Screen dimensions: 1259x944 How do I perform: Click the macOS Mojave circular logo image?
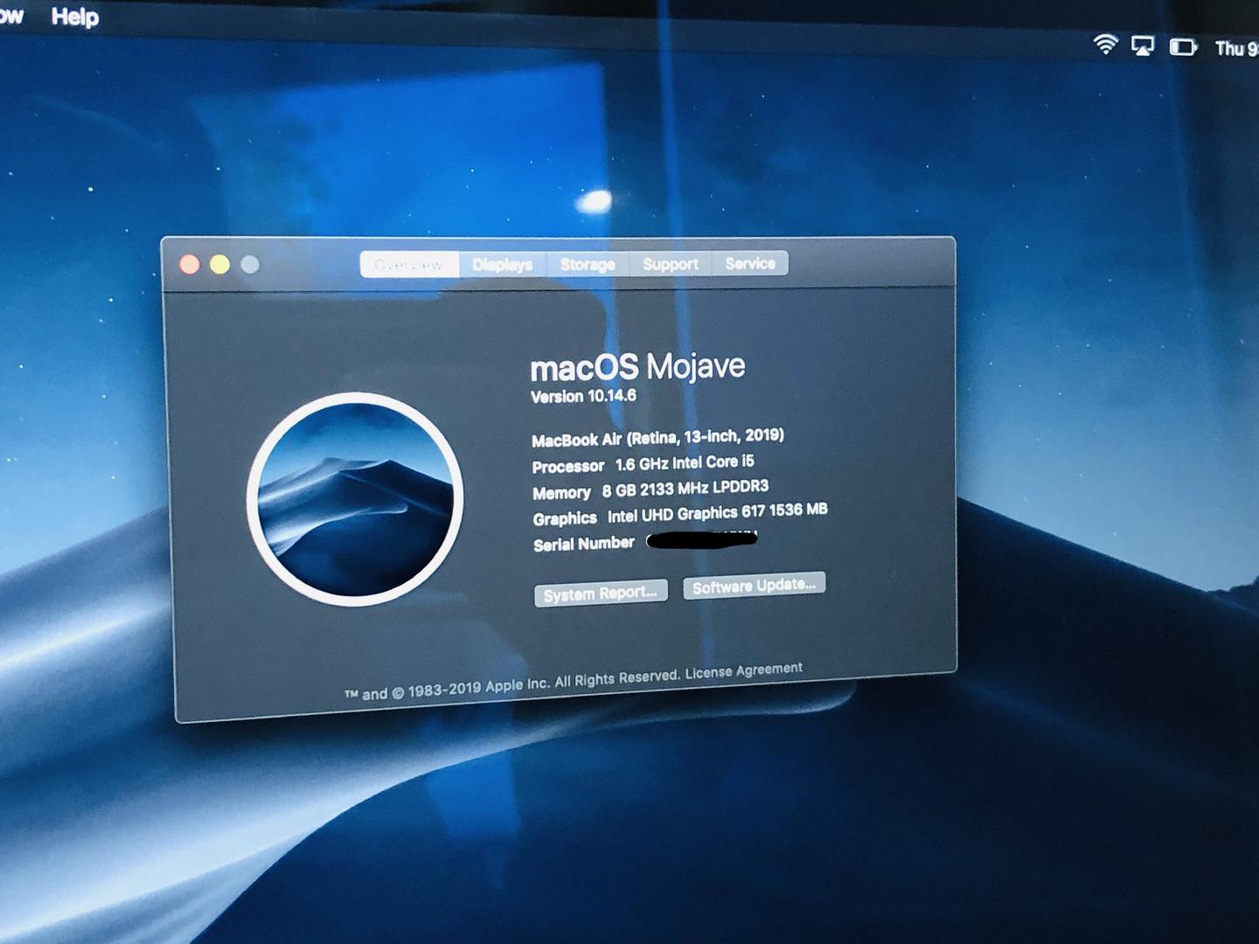[x=355, y=499]
